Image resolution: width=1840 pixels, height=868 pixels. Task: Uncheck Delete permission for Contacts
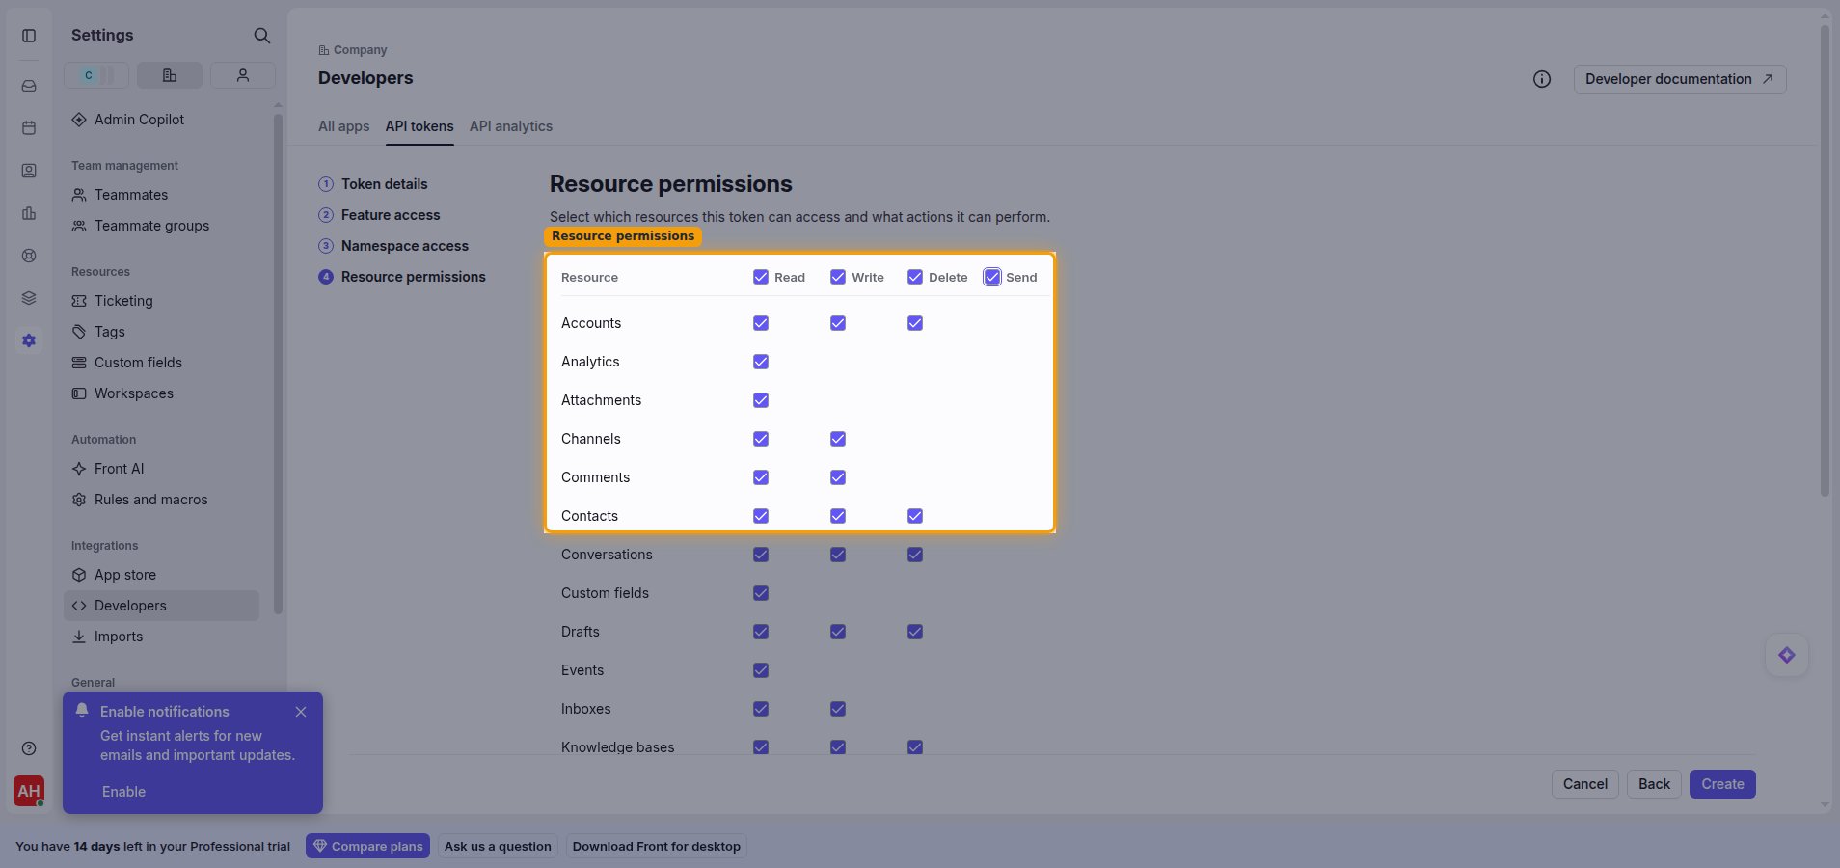click(x=915, y=516)
